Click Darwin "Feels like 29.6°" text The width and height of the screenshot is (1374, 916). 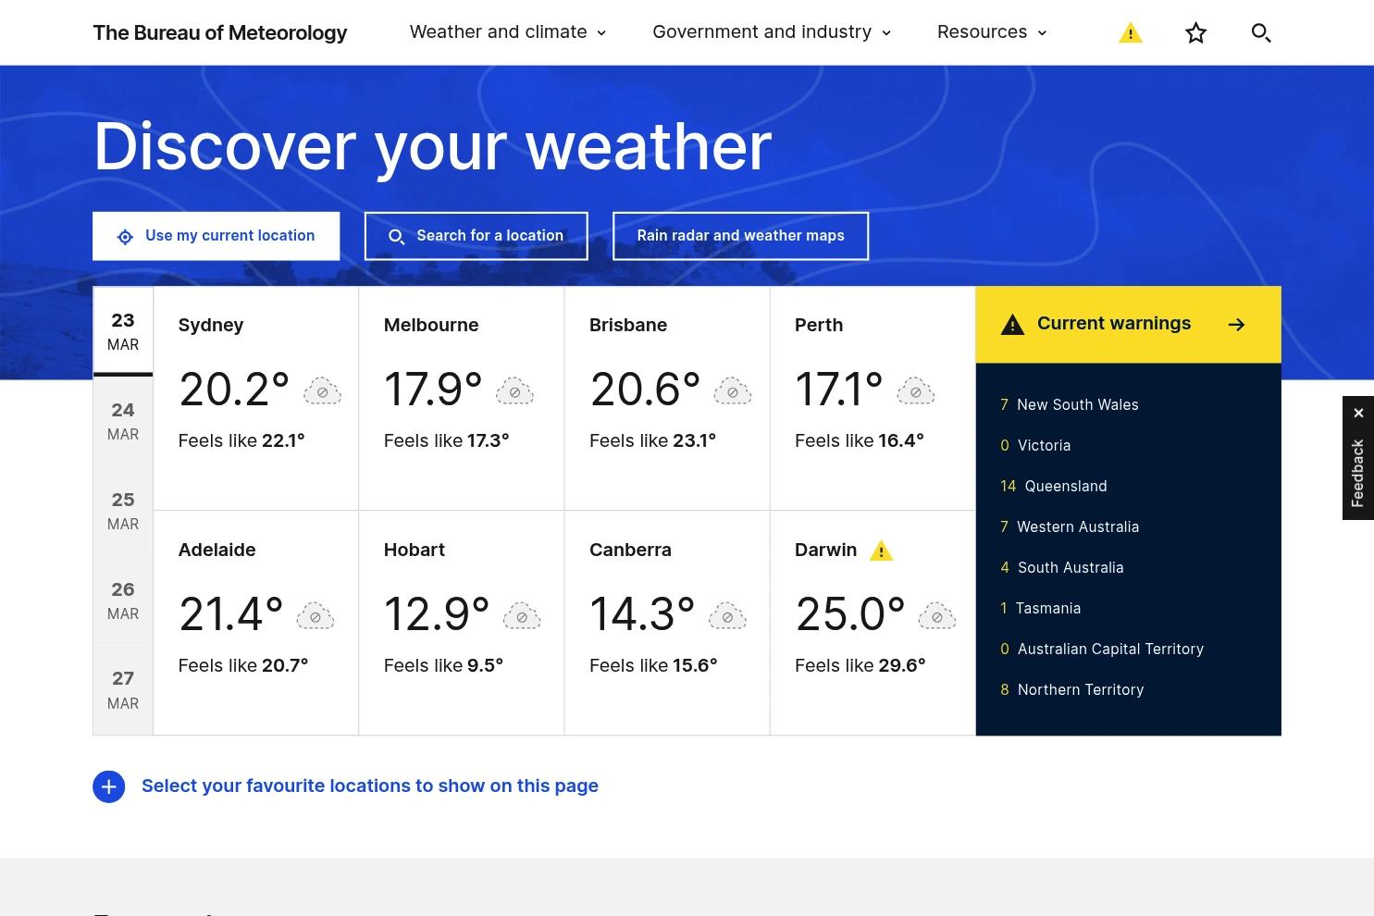pos(860,666)
